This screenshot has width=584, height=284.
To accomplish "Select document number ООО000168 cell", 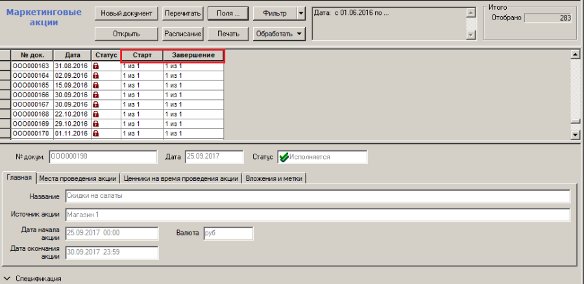I will point(32,114).
